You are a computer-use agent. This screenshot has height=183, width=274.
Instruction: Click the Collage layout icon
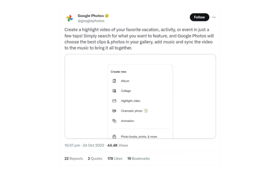[114, 91]
